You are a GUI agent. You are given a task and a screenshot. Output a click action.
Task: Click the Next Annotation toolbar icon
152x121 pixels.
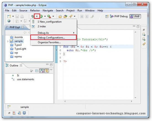pyautogui.click(x=17, y=21)
